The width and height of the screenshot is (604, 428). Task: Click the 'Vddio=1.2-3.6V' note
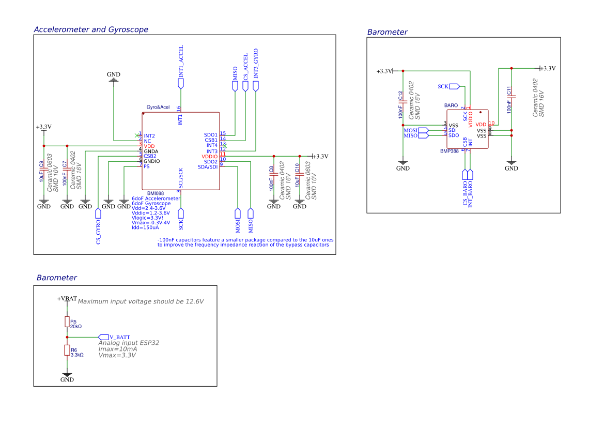(151, 213)
